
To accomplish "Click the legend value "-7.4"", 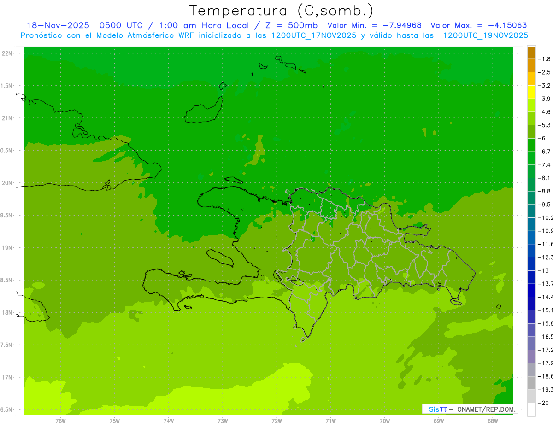I will point(544,164).
